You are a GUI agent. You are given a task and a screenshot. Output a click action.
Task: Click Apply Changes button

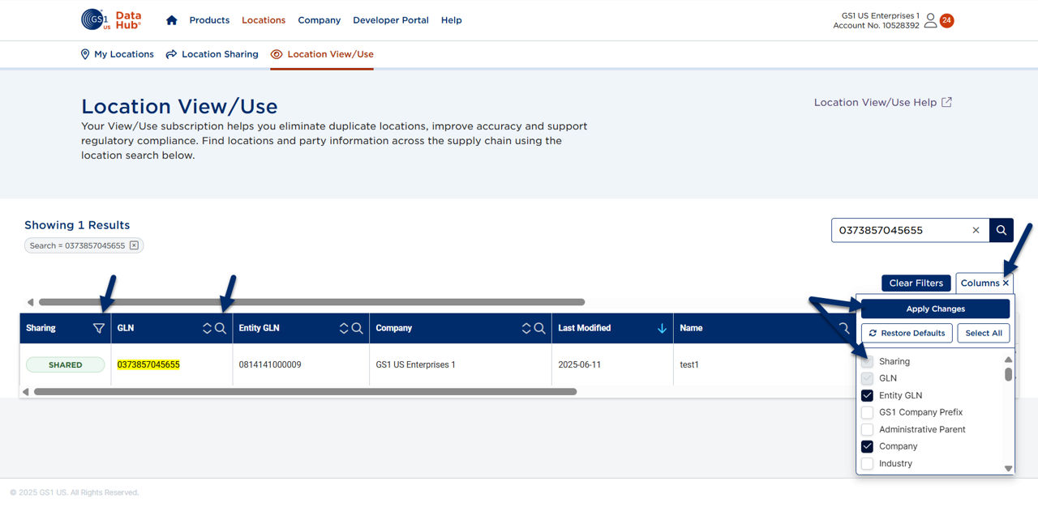(935, 309)
